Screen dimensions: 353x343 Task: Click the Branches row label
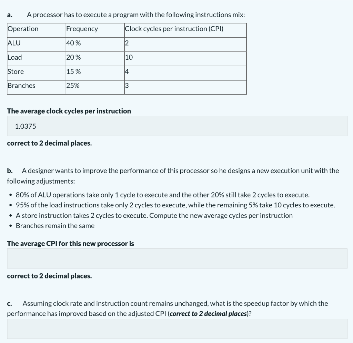coord(37,87)
